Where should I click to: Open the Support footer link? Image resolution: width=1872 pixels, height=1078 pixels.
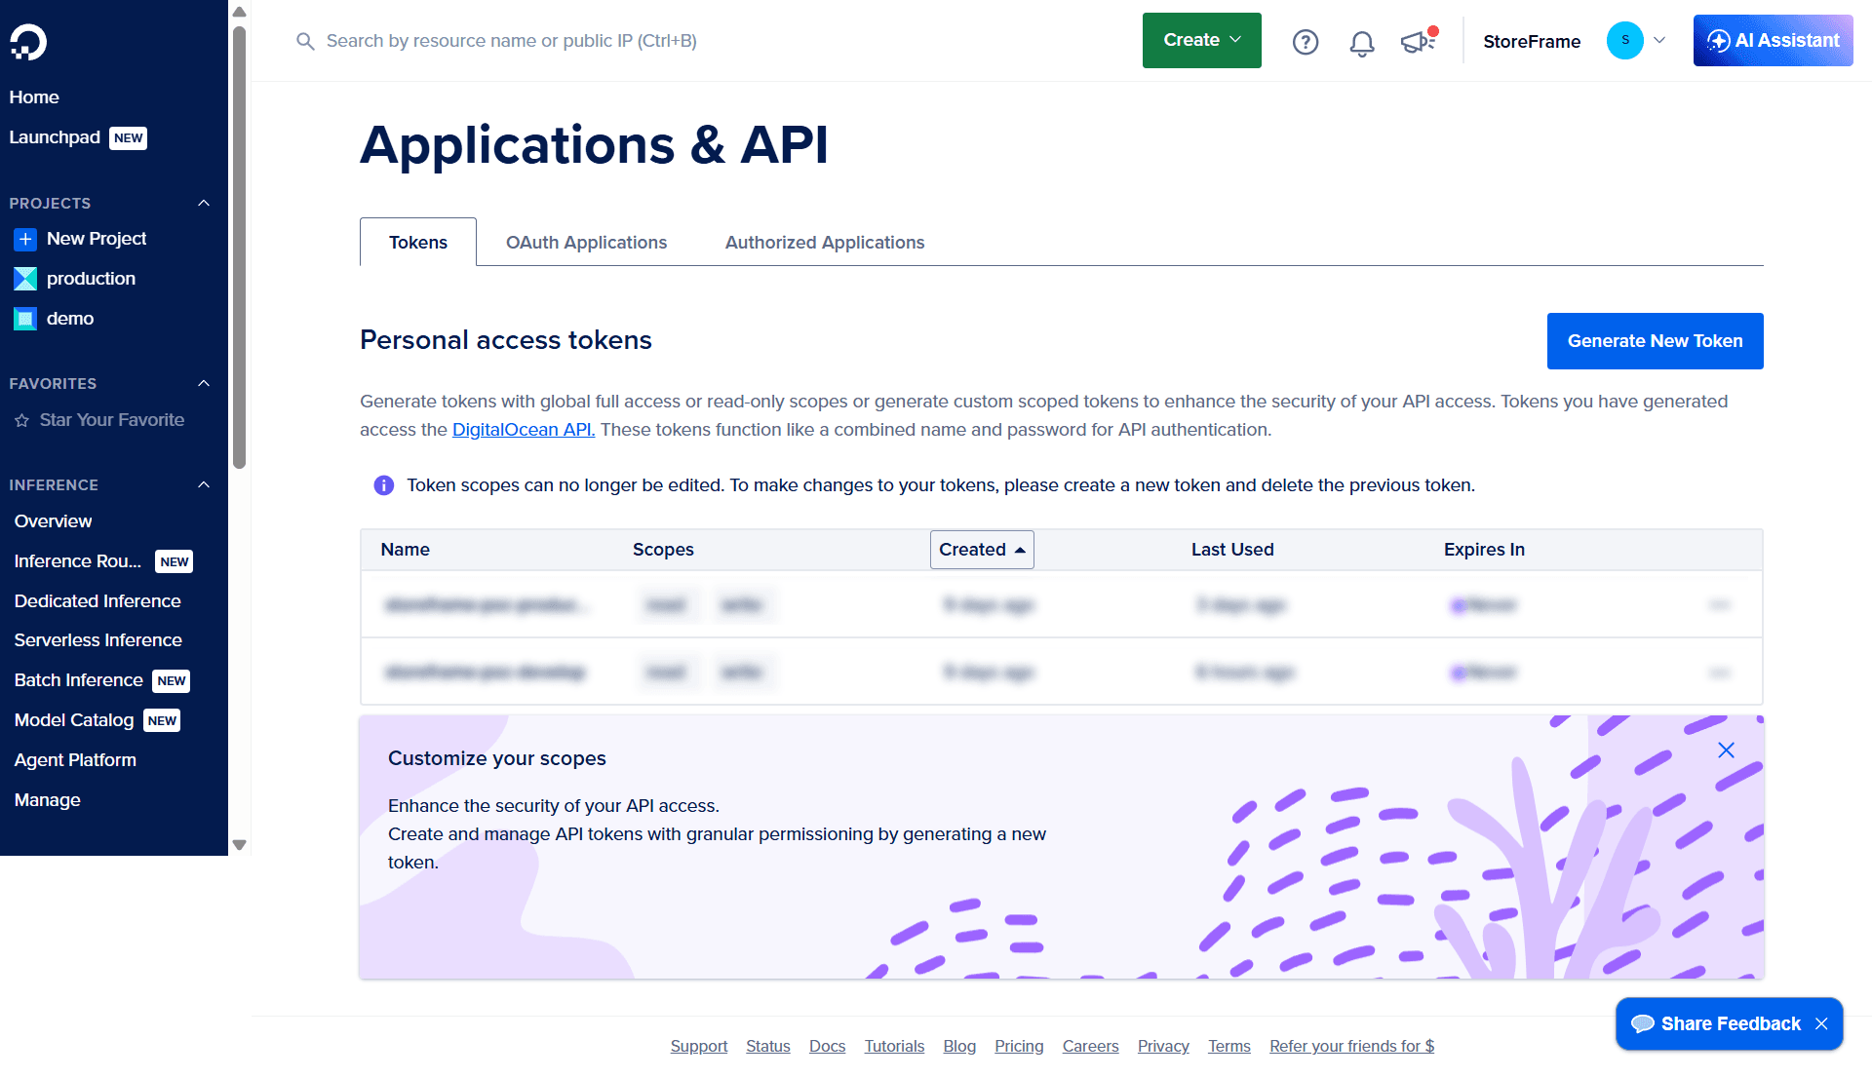698,1046
